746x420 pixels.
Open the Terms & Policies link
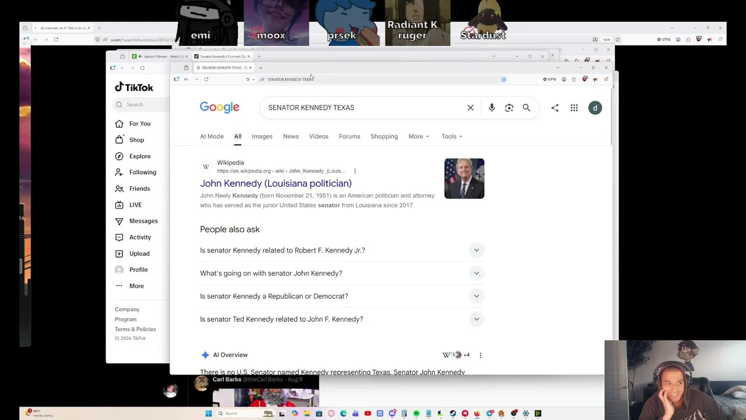135,329
